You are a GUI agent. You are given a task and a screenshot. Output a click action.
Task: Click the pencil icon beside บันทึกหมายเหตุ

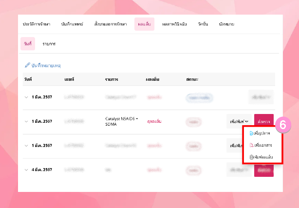[27, 65]
